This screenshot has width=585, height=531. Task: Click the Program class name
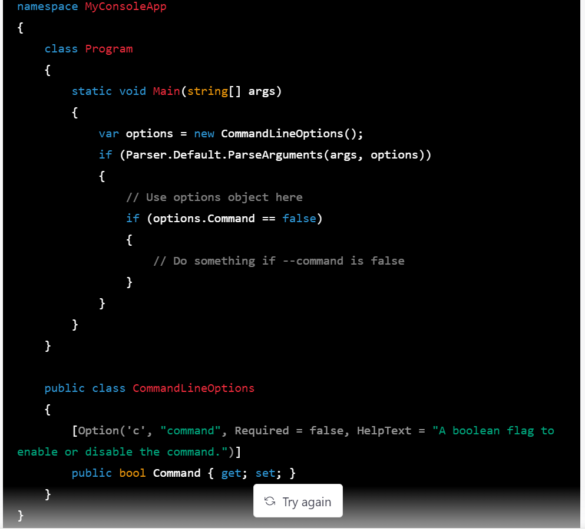point(109,49)
